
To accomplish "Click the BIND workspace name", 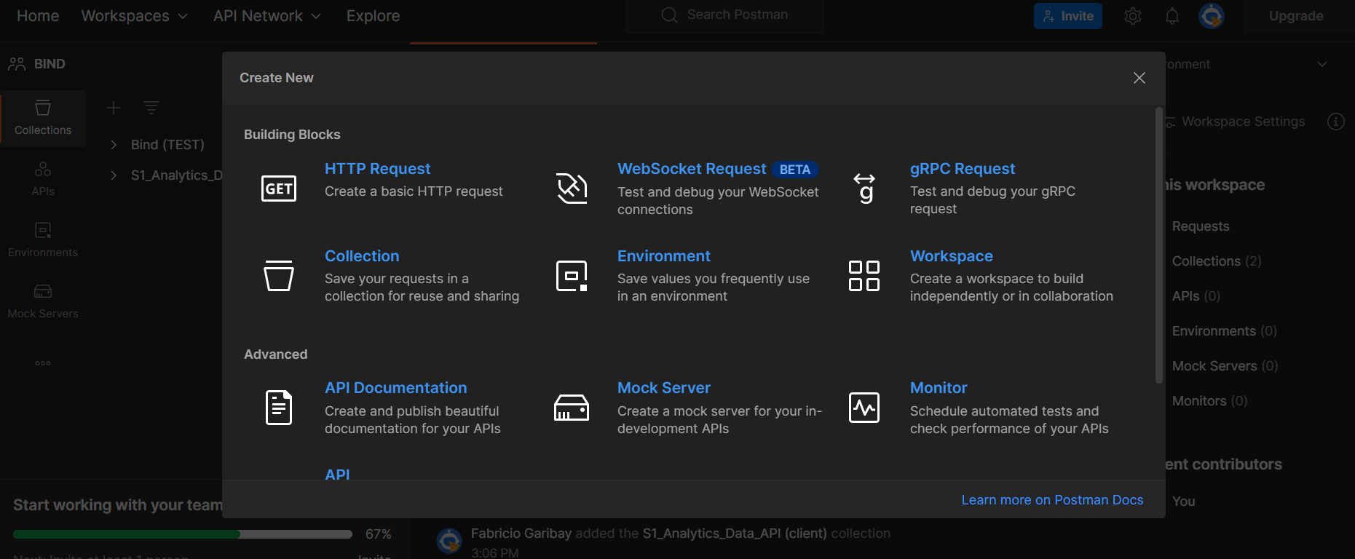I will (x=50, y=64).
